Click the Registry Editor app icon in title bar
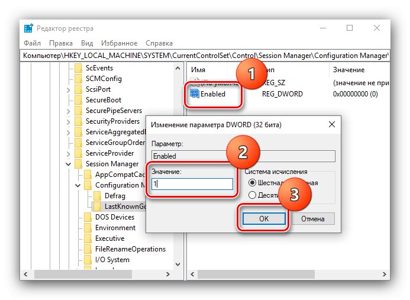The height and width of the screenshot is (300, 410). point(28,28)
